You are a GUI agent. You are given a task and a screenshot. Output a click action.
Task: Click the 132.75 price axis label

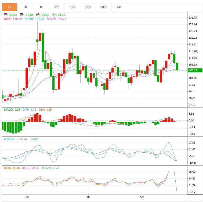coord(193,18)
